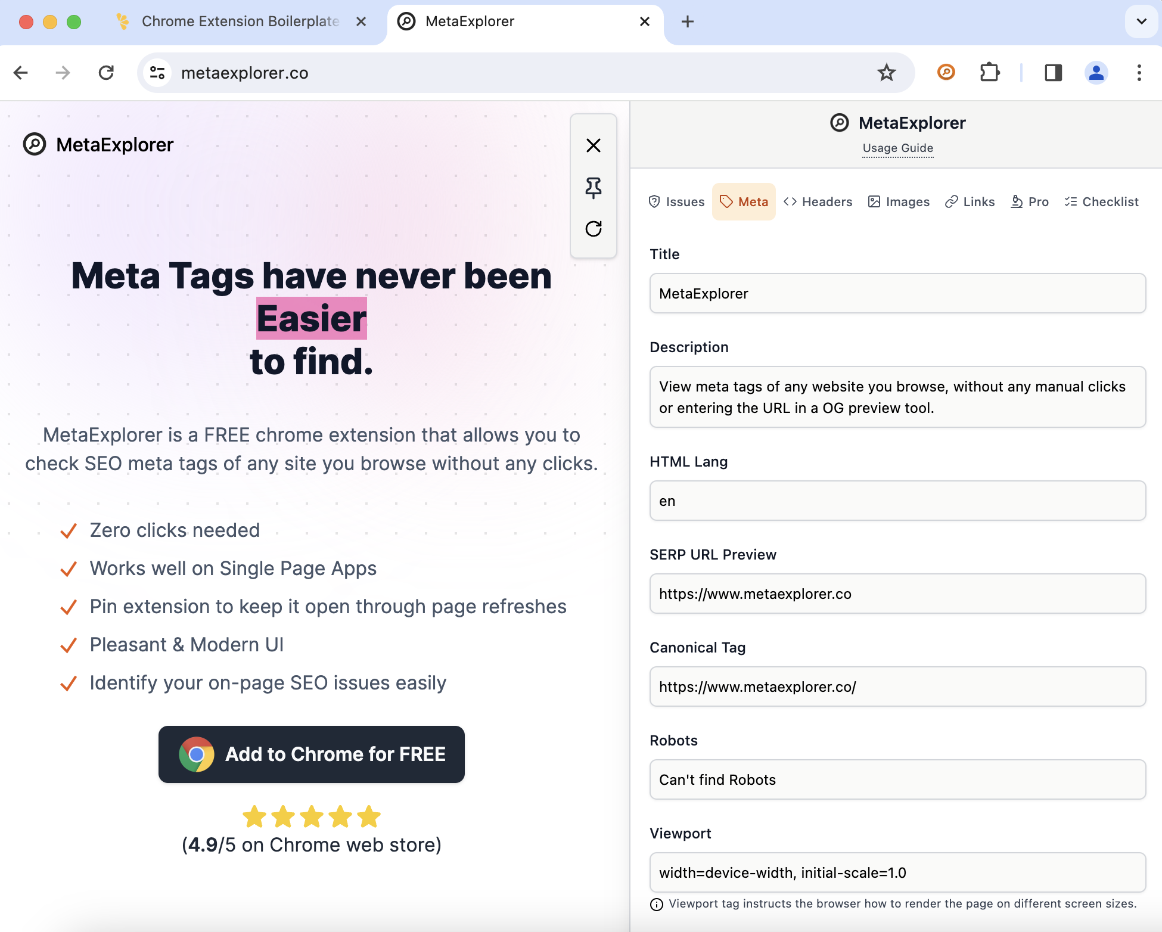Click the SERP URL Preview field

pyautogui.click(x=897, y=594)
